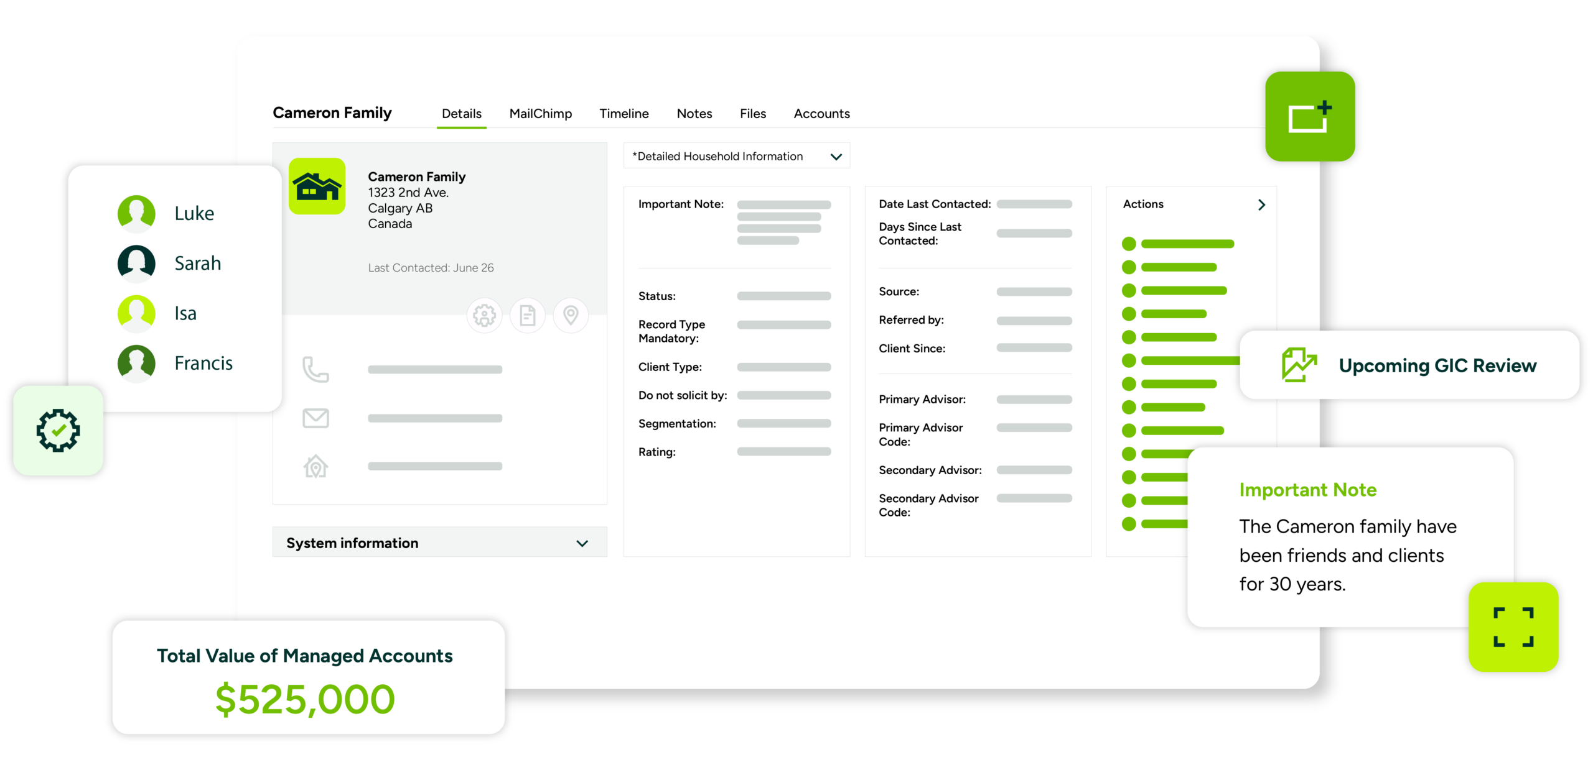
Task: Expand the Actions panel chevron
Action: 1261,204
